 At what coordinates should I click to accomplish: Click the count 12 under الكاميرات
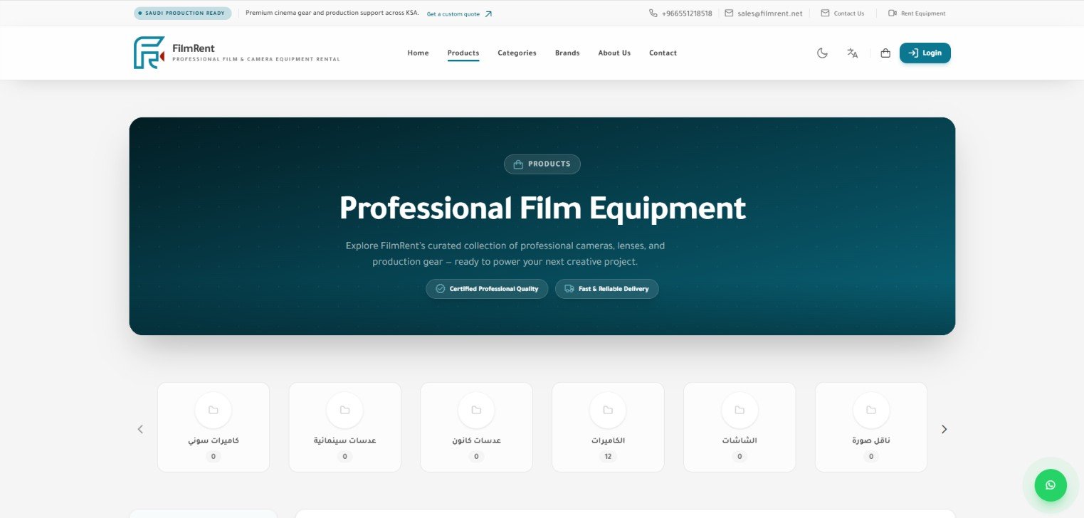point(608,457)
